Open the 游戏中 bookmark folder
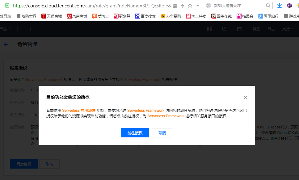The height and width of the screenshot is (180, 299). pyautogui.click(x=291, y=16)
